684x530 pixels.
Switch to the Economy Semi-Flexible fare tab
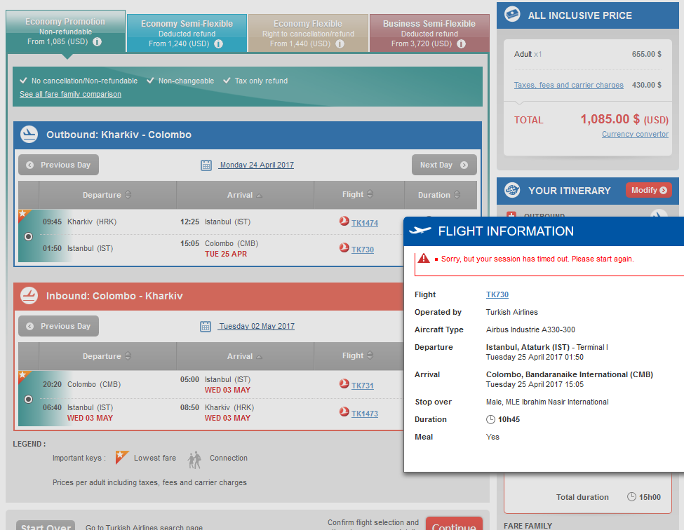[187, 33]
